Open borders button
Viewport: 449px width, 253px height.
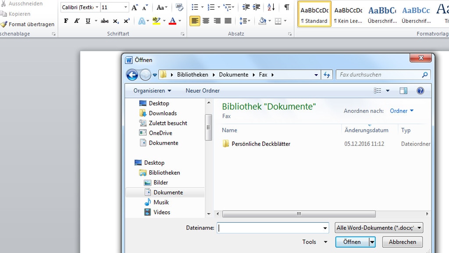(x=278, y=21)
